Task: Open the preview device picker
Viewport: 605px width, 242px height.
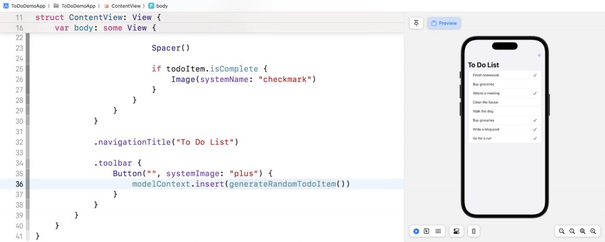Action: tap(474, 231)
